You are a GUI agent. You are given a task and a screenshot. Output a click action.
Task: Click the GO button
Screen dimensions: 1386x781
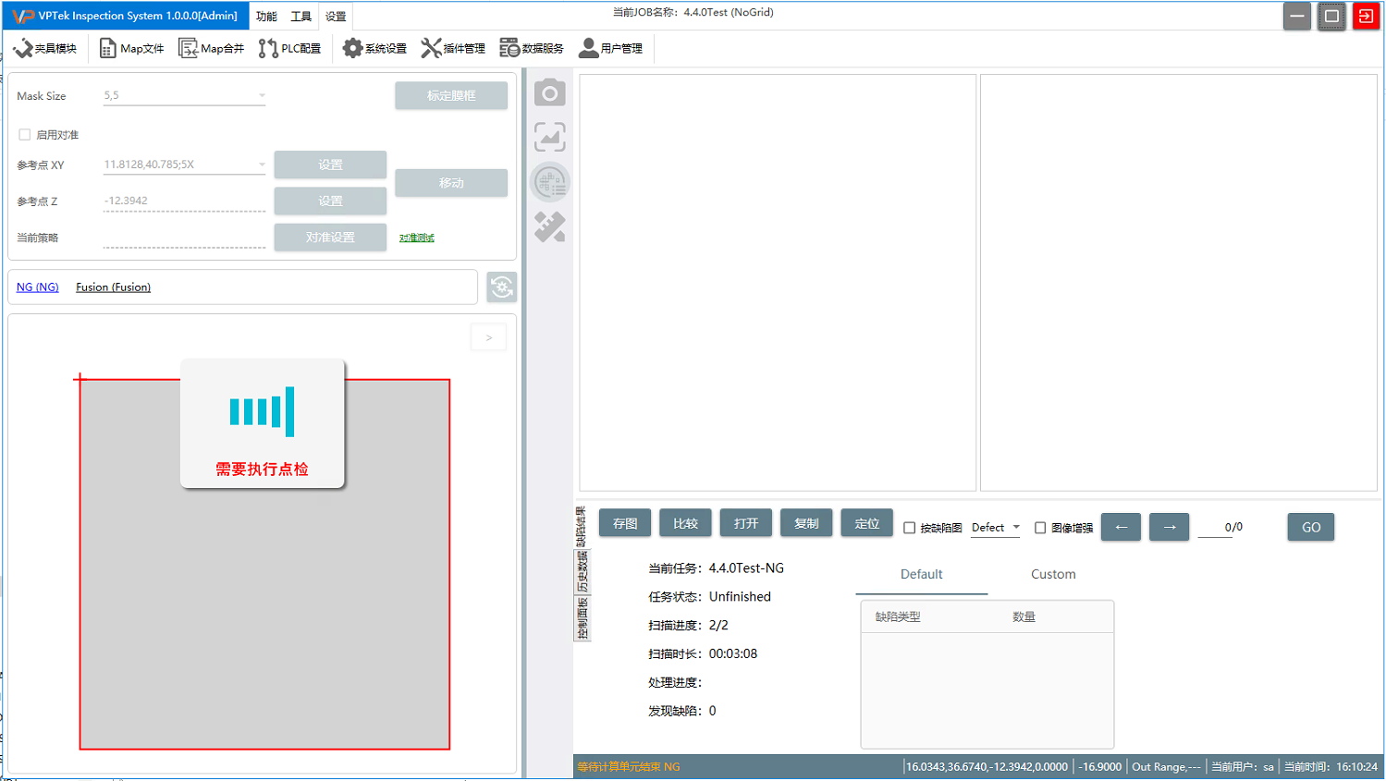pos(1310,527)
